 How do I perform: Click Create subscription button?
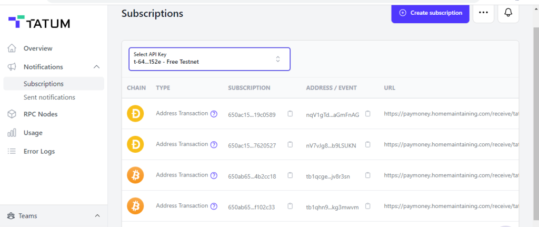[430, 13]
